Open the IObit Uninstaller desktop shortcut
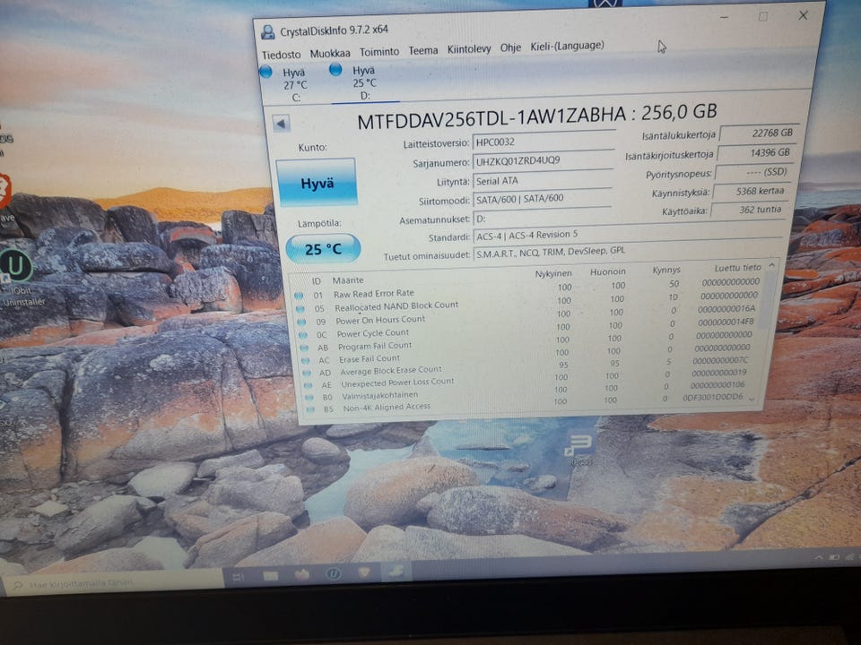The image size is (861, 645). (16, 276)
